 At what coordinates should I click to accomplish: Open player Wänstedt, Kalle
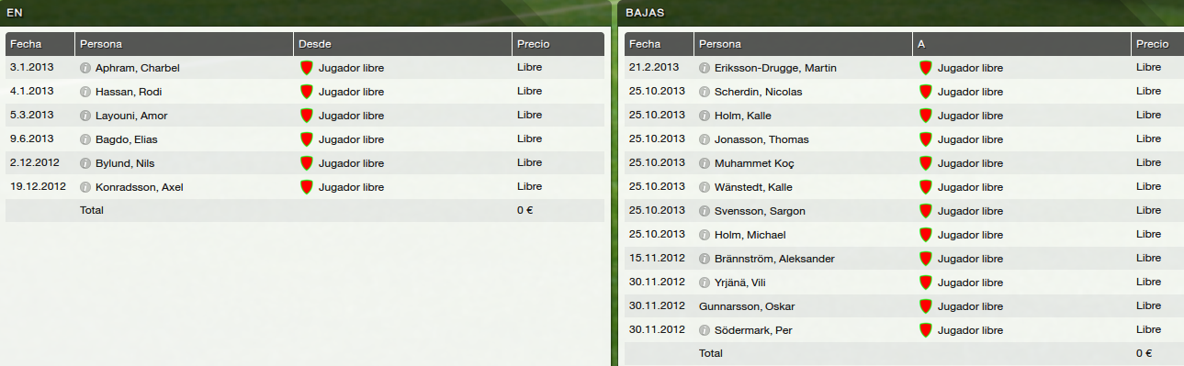[x=753, y=187]
